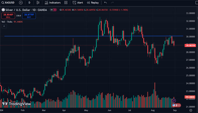Viewport: 198px width, 113px height.
Task: Create a new price Alert
Action: pyautogui.click(x=78, y=3)
